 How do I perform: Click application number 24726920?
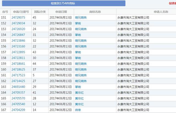[x=18, y=29]
